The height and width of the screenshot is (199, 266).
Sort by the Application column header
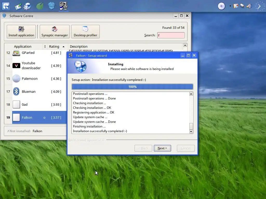[23, 46]
